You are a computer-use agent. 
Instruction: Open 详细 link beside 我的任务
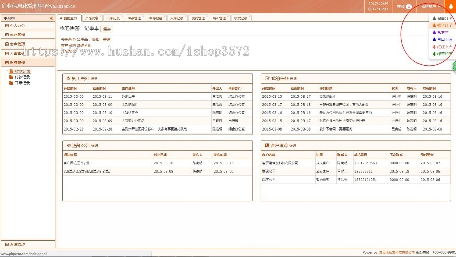293,79
